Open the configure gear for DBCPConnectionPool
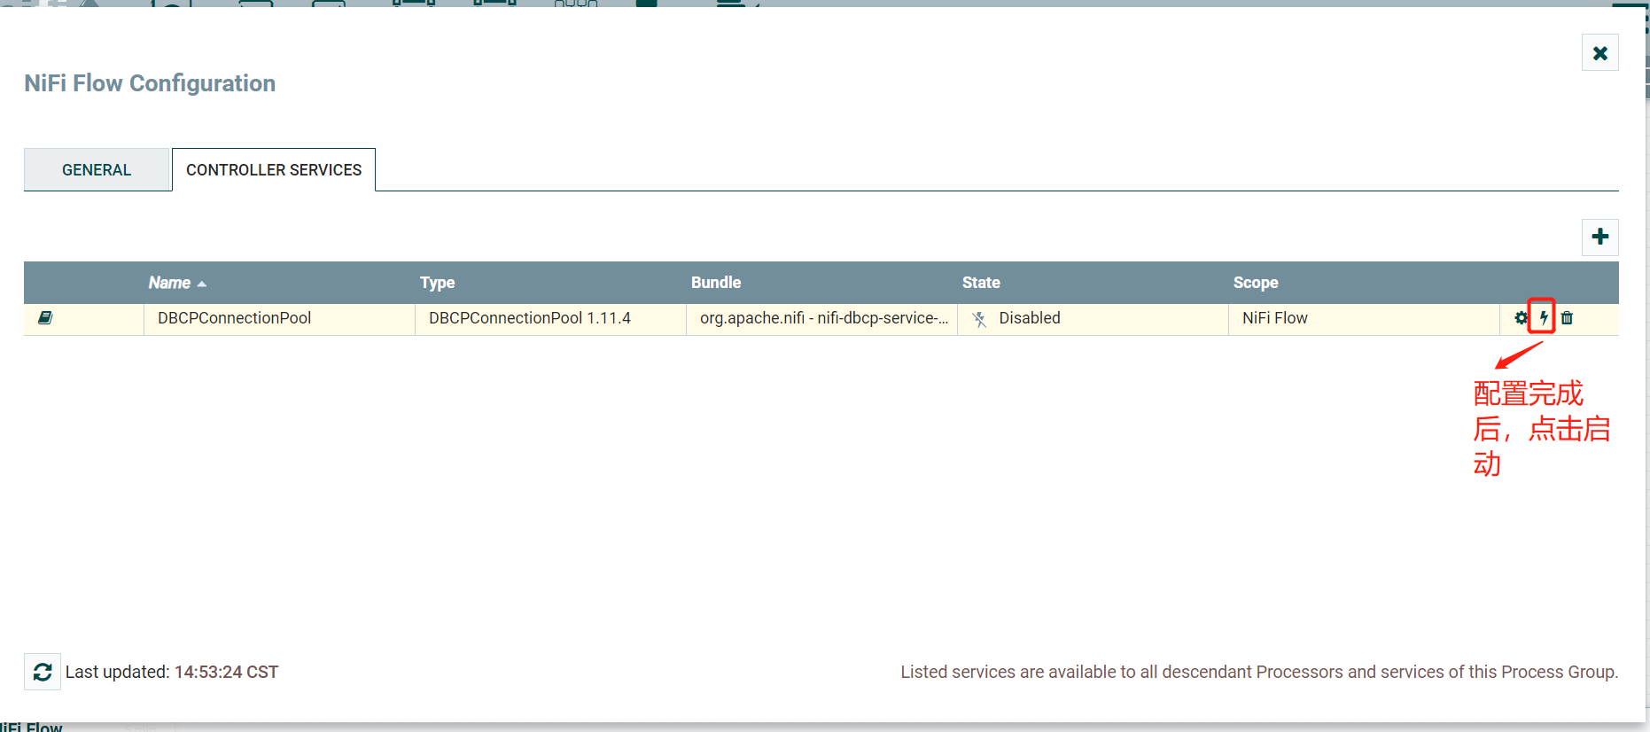1650x732 pixels. tap(1521, 318)
